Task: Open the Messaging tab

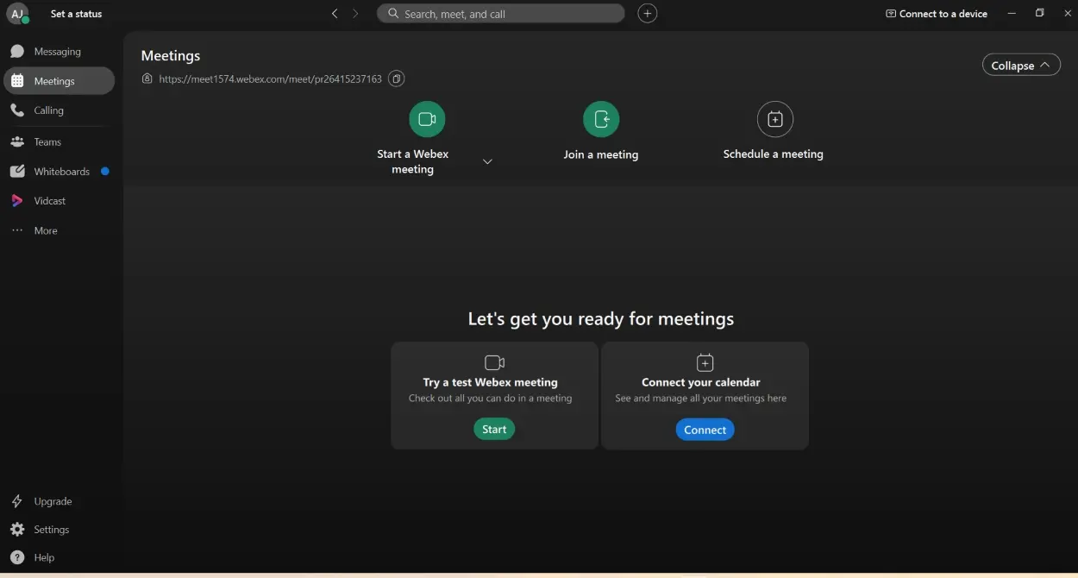Action: (59, 52)
